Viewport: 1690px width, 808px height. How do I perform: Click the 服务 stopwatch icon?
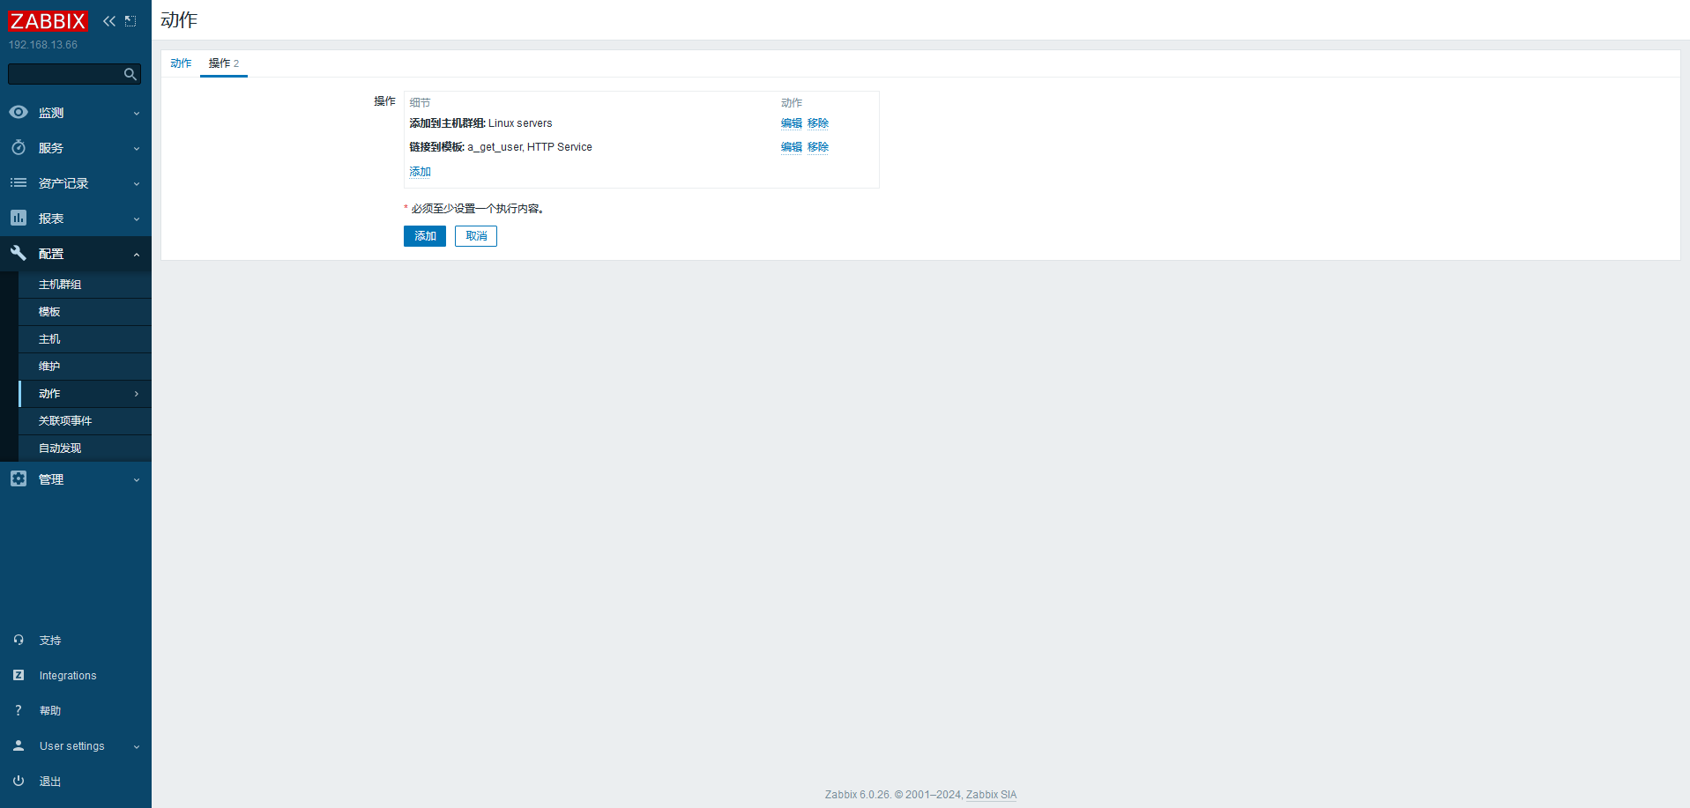pos(19,148)
